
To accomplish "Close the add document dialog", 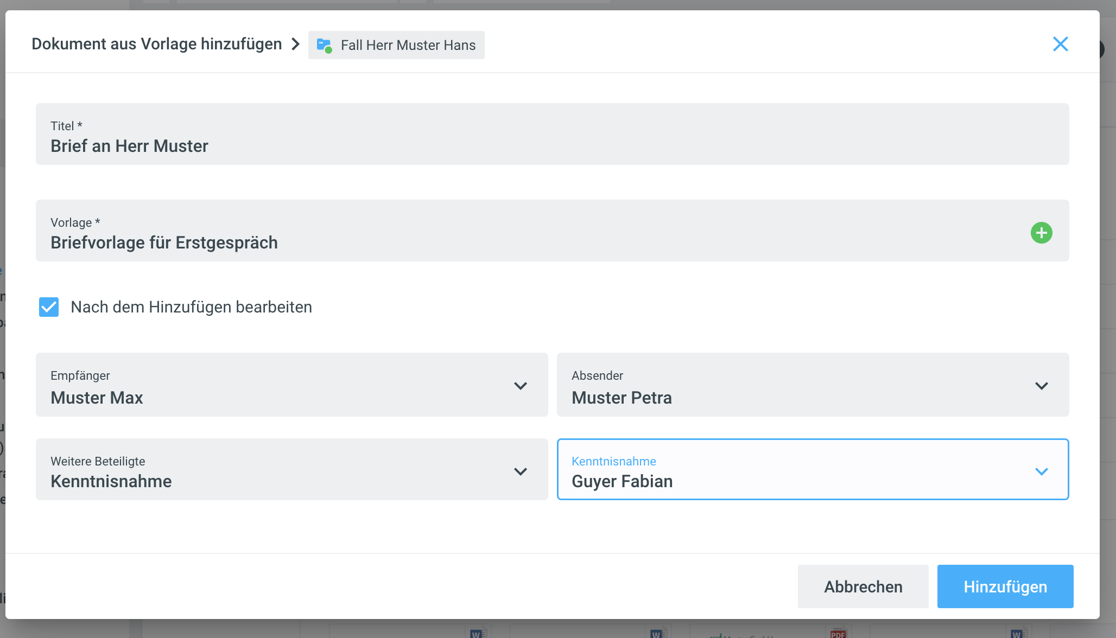I will click(x=1060, y=44).
